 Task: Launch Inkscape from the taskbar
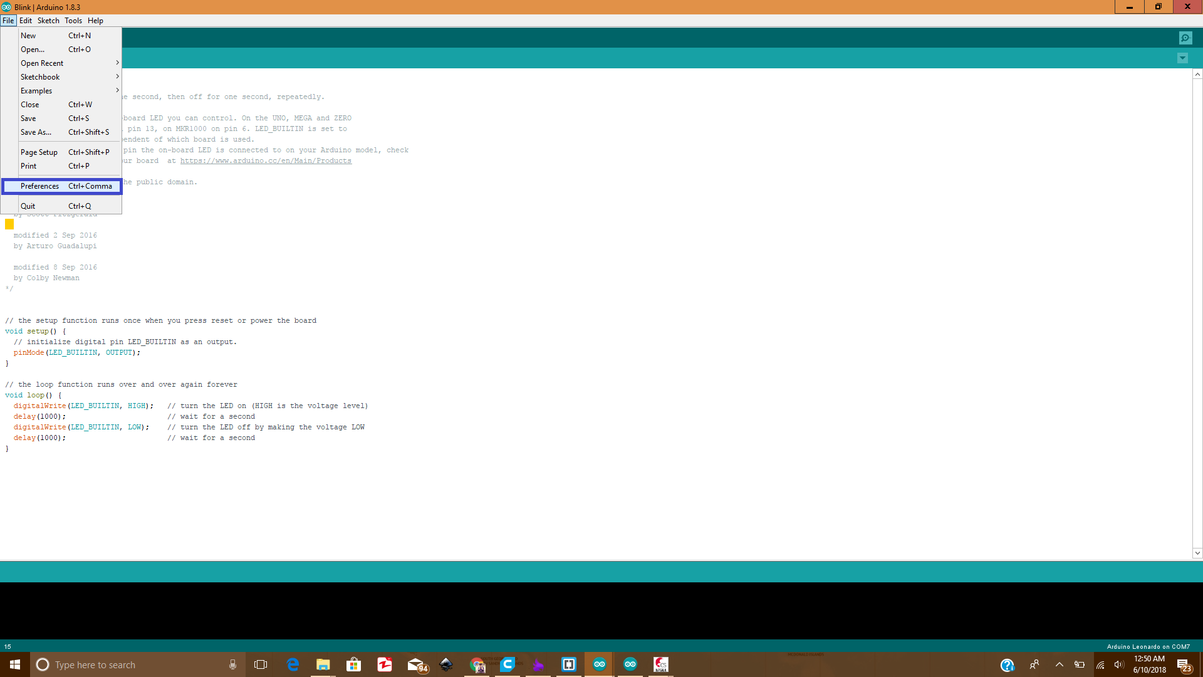(x=446, y=664)
